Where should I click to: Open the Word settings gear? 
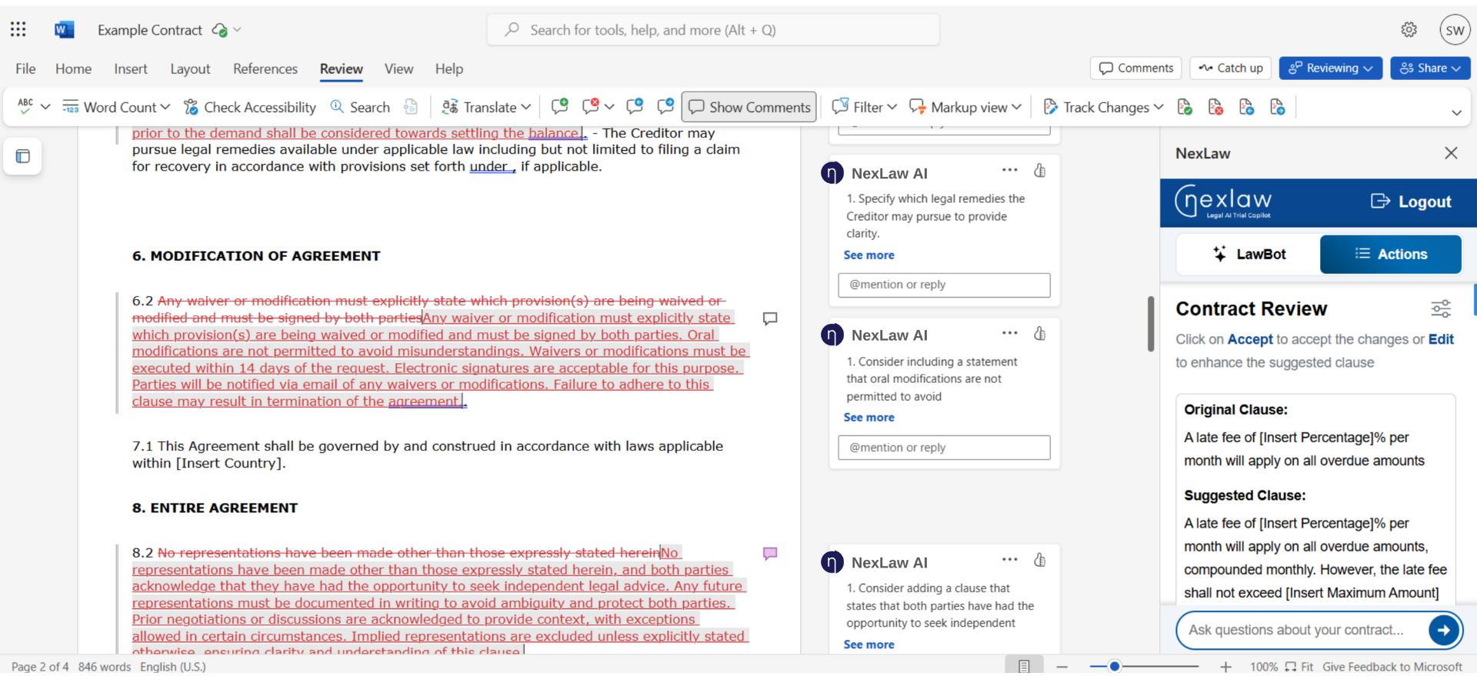click(x=1409, y=30)
